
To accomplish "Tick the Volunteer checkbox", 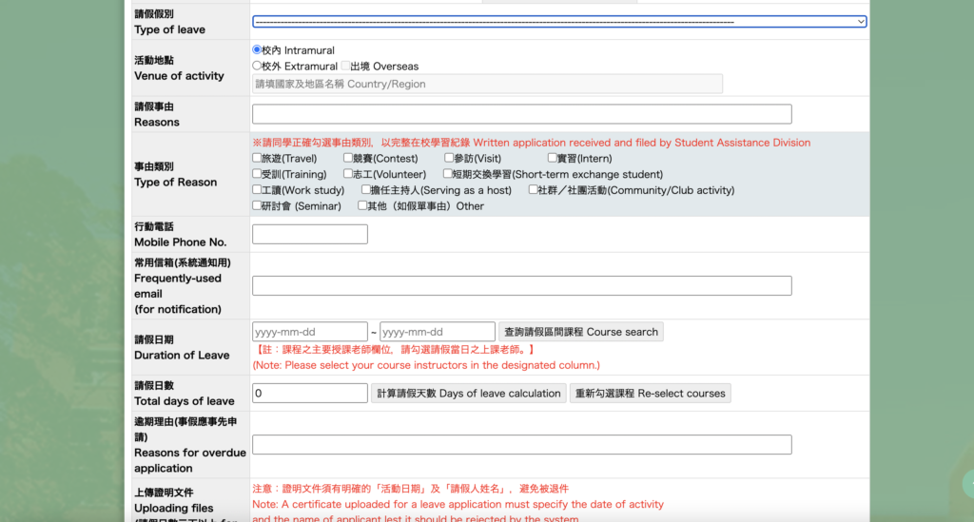I will point(348,174).
